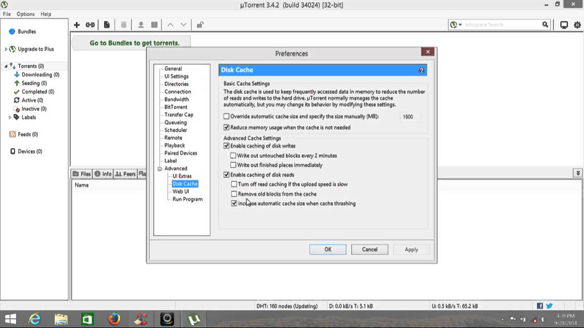Open Bundles in the sidebar

coord(27,31)
